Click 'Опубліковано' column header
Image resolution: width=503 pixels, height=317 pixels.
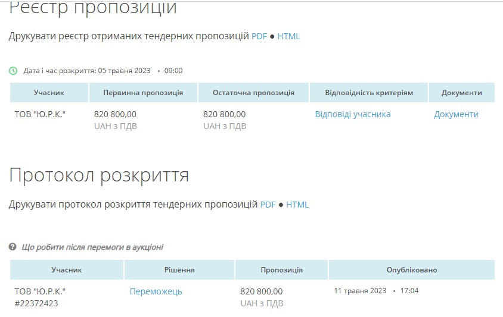pos(411,269)
